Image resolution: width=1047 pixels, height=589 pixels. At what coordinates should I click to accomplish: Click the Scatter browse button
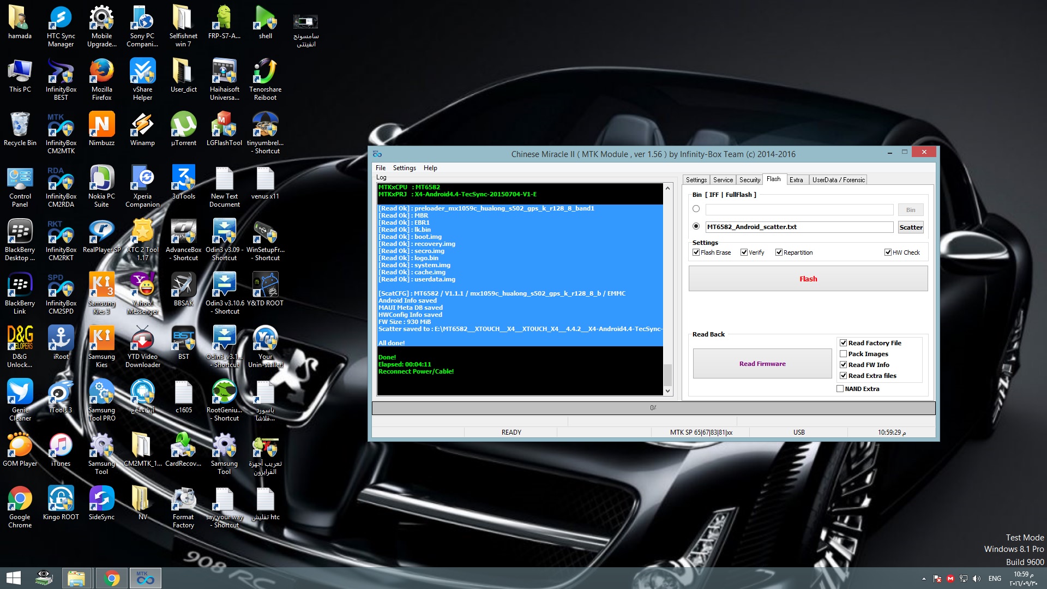pos(911,227)
